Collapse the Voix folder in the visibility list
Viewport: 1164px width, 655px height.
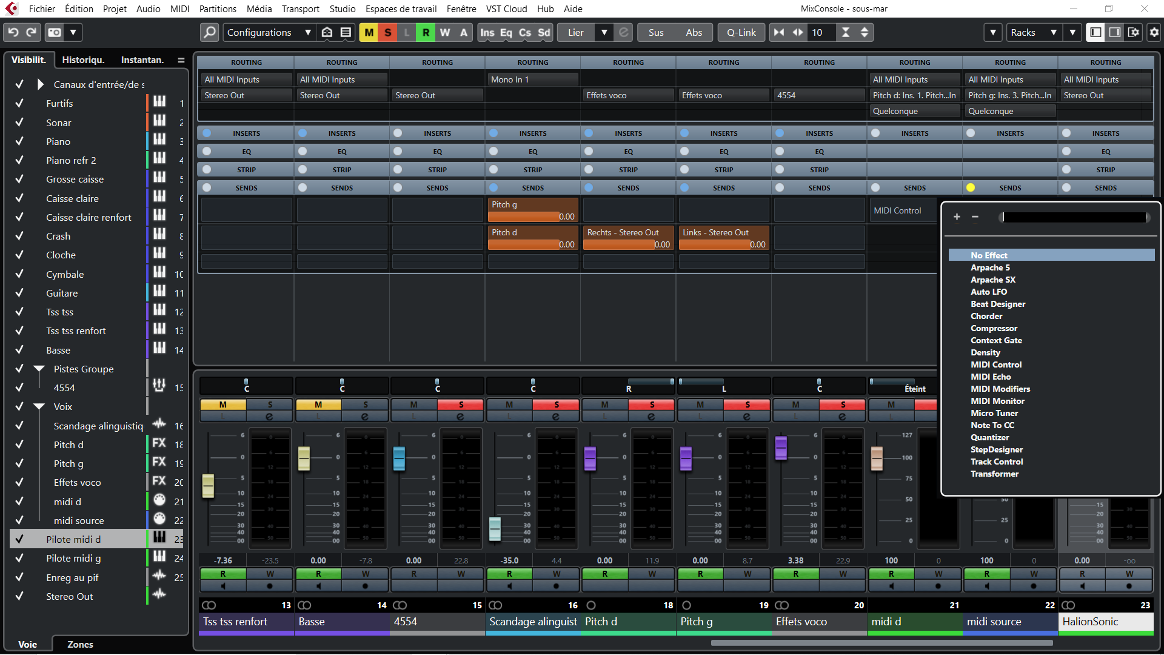click(39, 406)
